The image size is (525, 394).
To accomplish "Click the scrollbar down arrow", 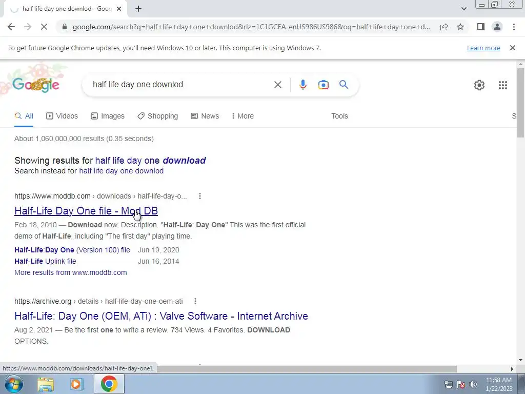I will click(x=520, y=360).
